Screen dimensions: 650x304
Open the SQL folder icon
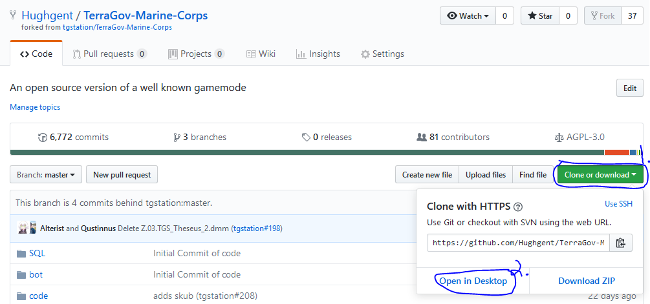pyautogui.click(x=21, y=254)
